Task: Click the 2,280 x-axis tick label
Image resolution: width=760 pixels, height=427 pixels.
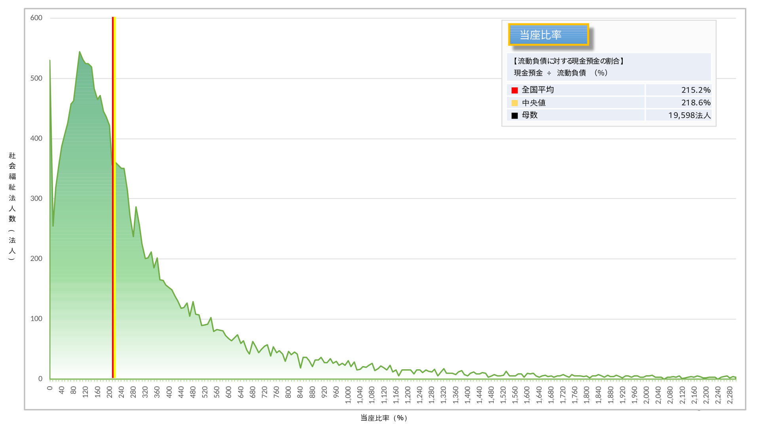Action: click(730, 395)
